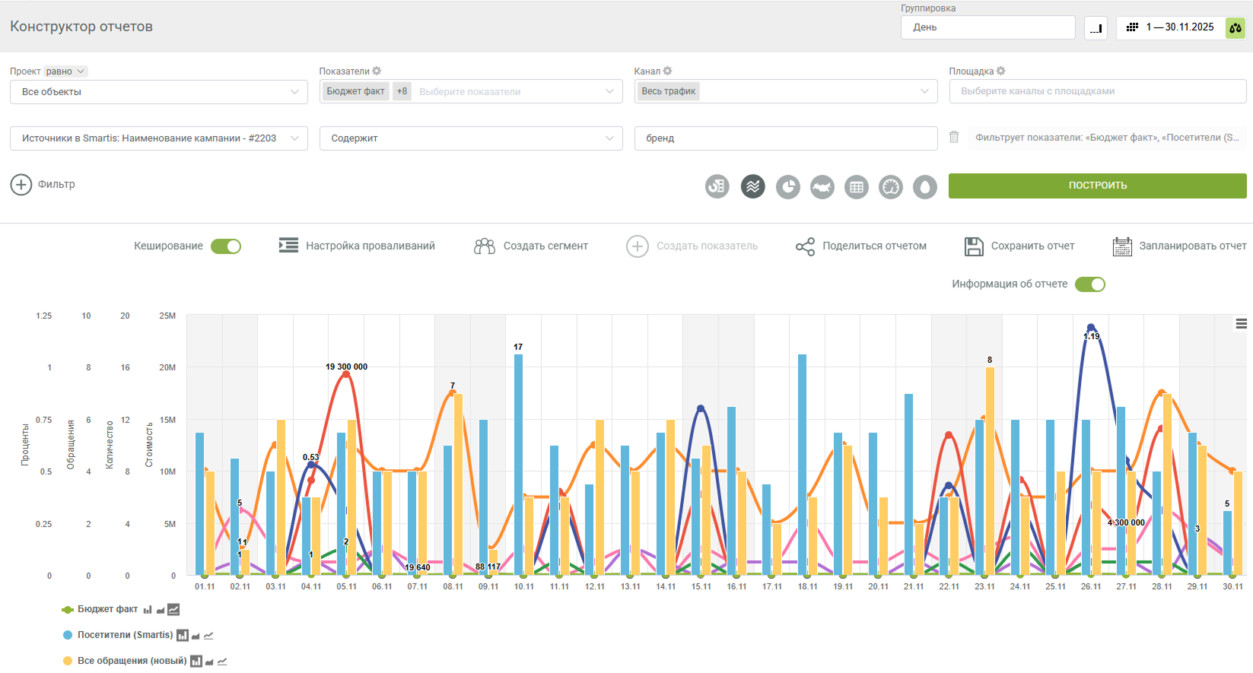Open the Содержит condition dropdown

coord(471,138)
